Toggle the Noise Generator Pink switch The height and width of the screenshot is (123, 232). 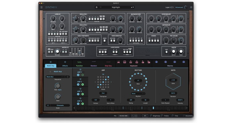pyautogui.click(x=114, y=40)
